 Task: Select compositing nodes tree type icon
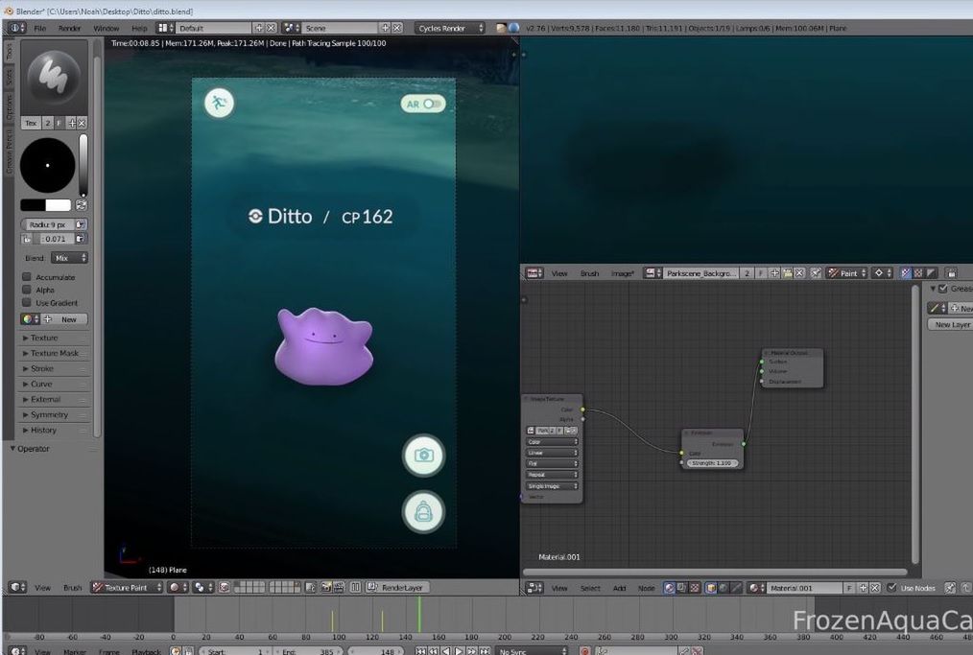pos(682,588)
